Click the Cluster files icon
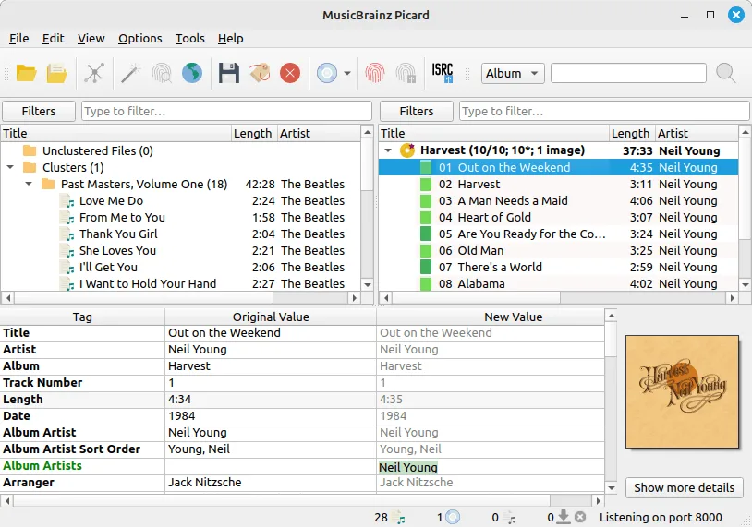Image resolution: width=752 pixels, height=527 pixels. click(94, 73)
